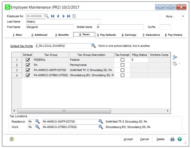This screenshot has height=148, width=191.
Task: Open dropdown arrow beside row action icon
Action: coord(179,64)
